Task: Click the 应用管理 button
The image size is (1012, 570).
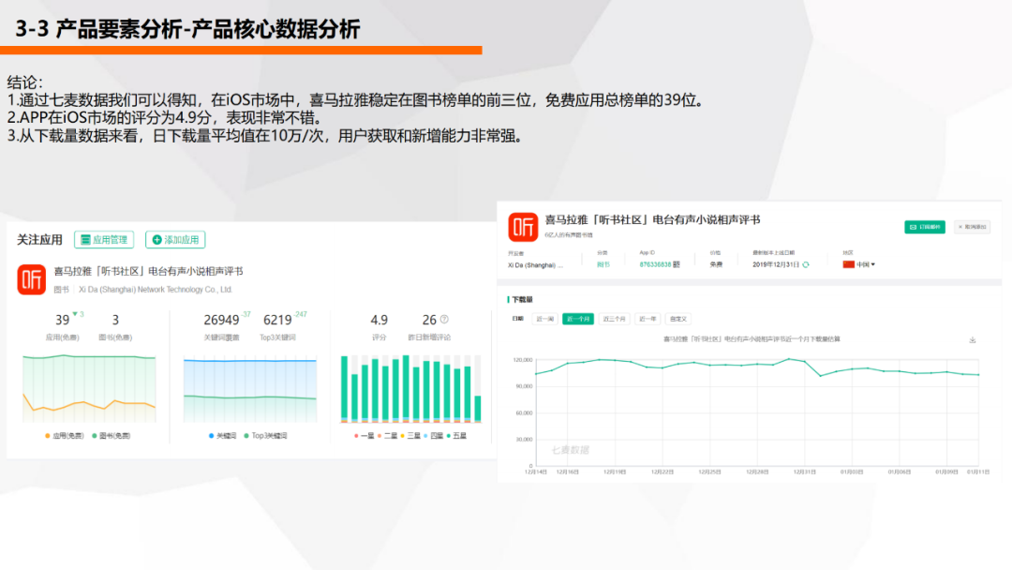Action: click(104, 239)
